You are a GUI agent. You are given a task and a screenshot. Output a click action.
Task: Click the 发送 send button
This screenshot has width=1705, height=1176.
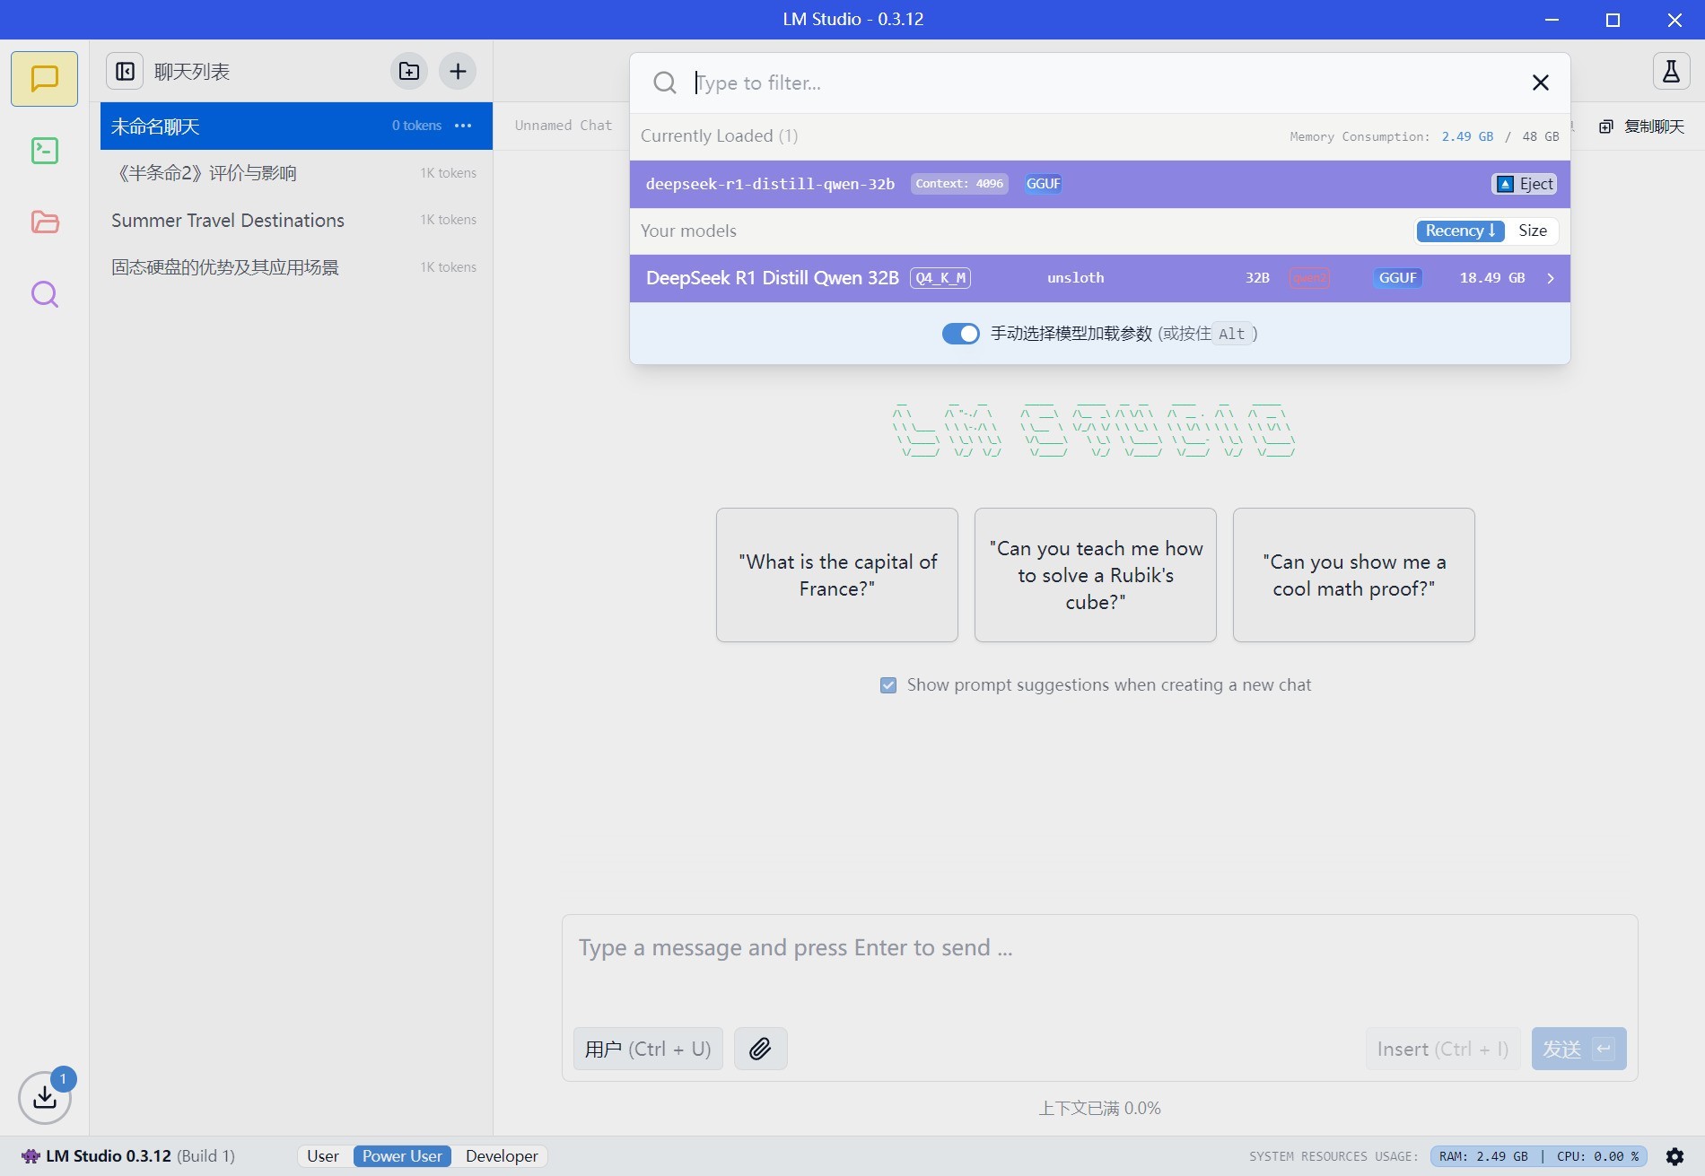pos(1578,1049)
